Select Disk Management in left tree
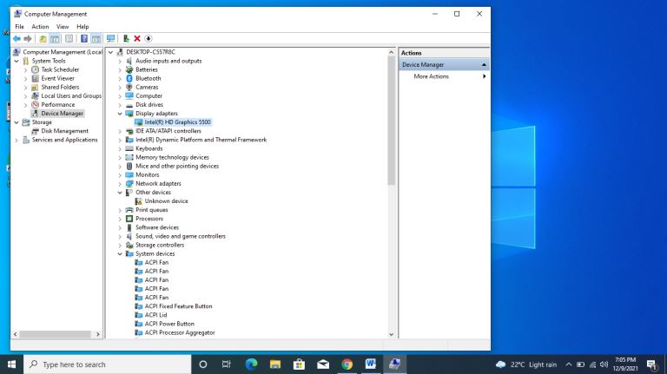667x374 pixels. 64,131
